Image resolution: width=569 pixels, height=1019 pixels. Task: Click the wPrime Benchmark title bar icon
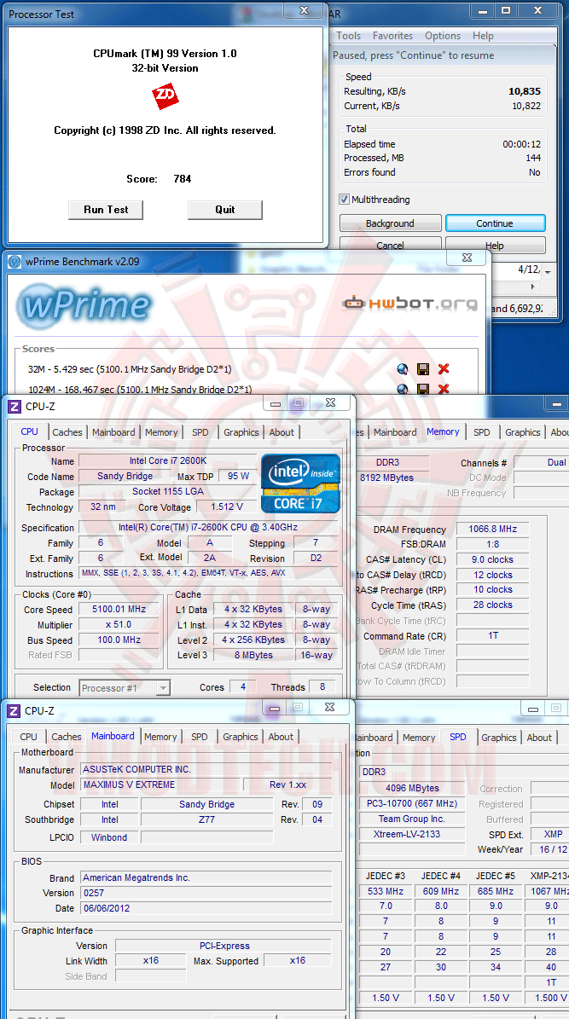15,262
